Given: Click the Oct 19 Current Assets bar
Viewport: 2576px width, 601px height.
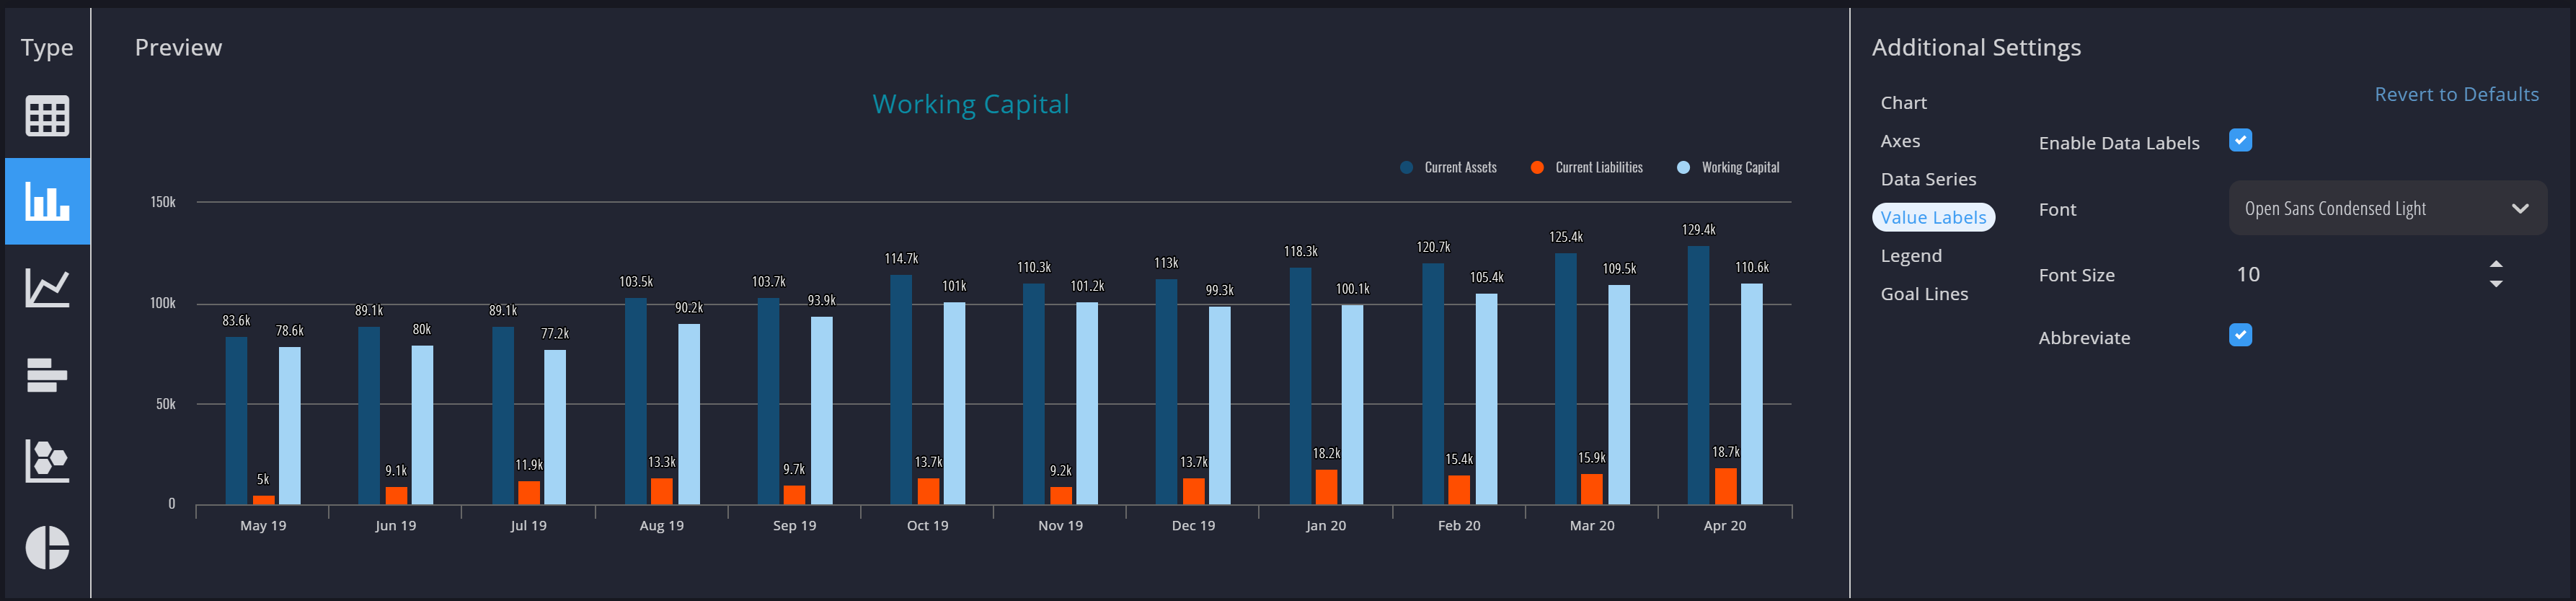Looking at the screenshot, I should click(901, 390).
